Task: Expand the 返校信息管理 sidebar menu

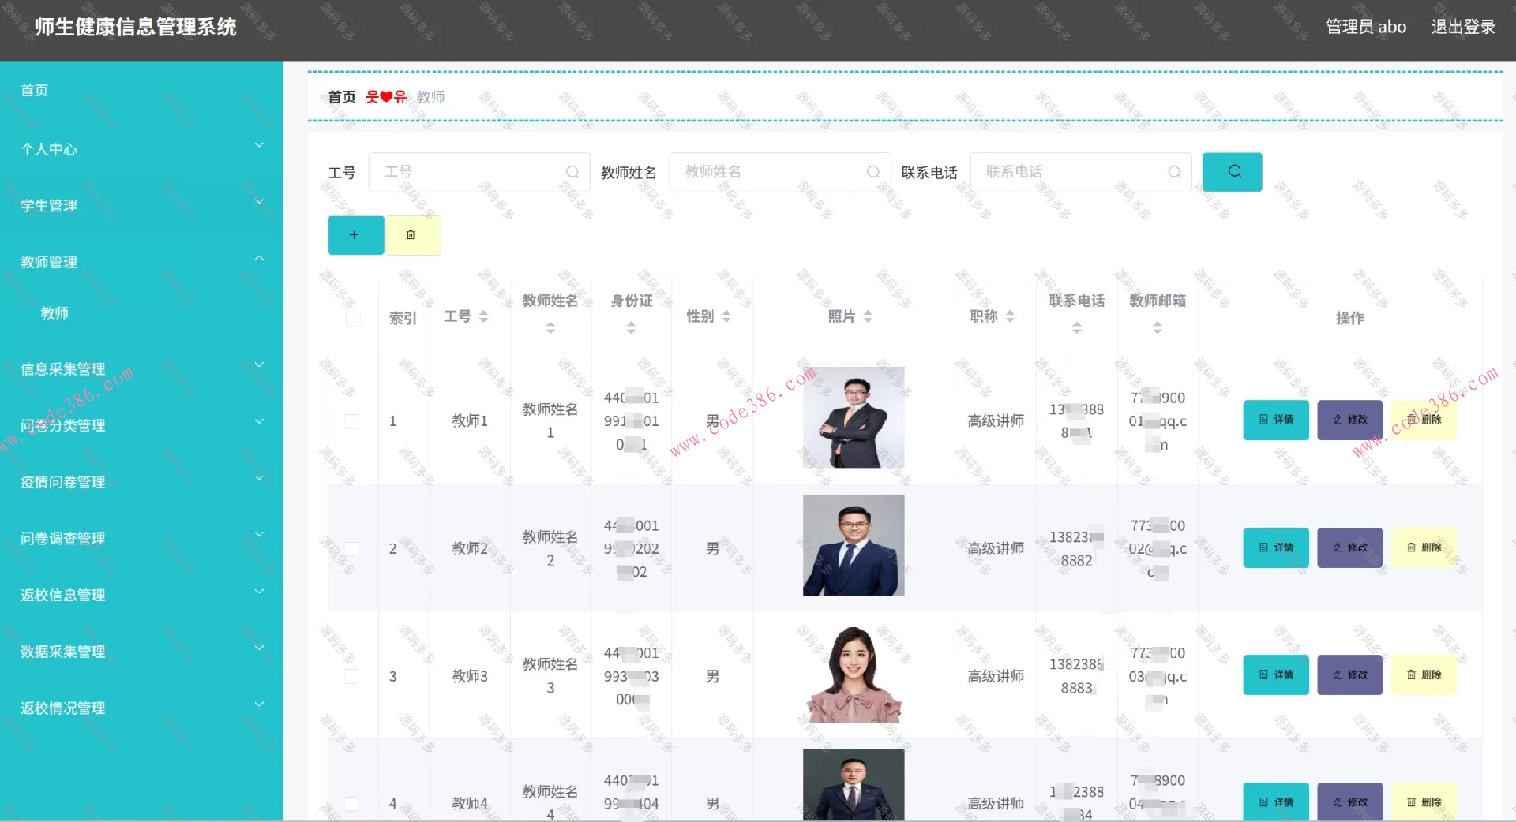Action: click(141, 595)
